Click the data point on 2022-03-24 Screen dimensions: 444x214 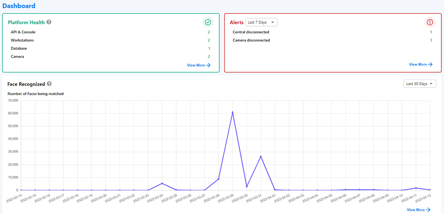click(x=162, y=183)
